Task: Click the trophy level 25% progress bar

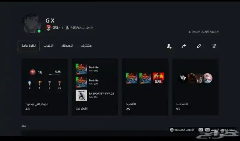Action: tap(55, 75)
